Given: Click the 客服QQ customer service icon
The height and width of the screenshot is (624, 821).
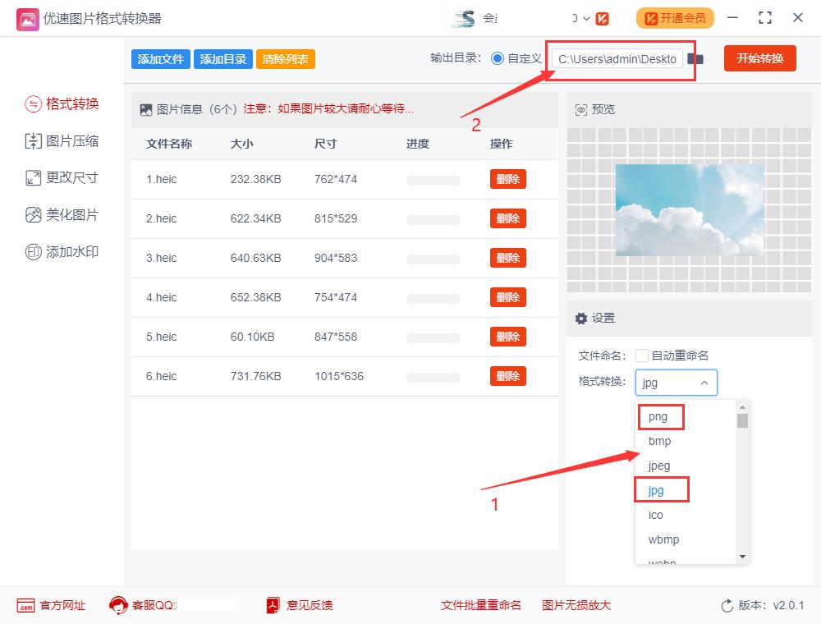Looking at the screenshot, I should [119, 605].
